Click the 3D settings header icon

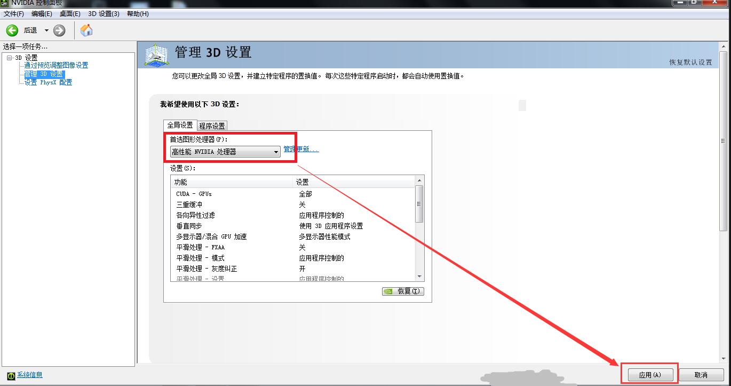tap(156, 56)
